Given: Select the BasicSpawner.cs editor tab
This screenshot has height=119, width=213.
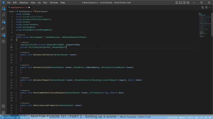Looking at the screenshot, I should tap(19, 7).
